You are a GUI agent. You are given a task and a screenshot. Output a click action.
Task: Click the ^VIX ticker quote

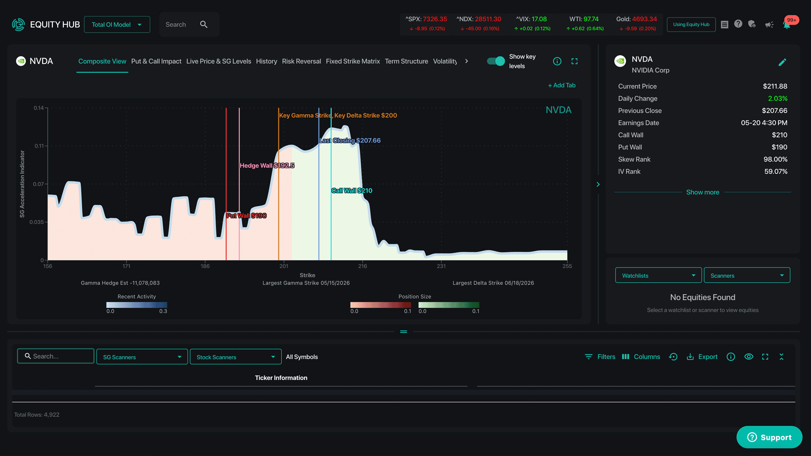coord(532,24)
